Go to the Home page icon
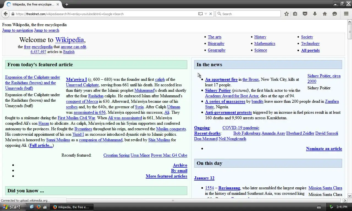The width and height of the screenshot is (352, 211). [x=325, y=14]
